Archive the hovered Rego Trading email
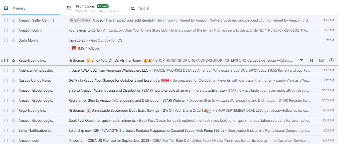This screenshot has height=144, width=339. pyautogui.click(x=301, y=60)
